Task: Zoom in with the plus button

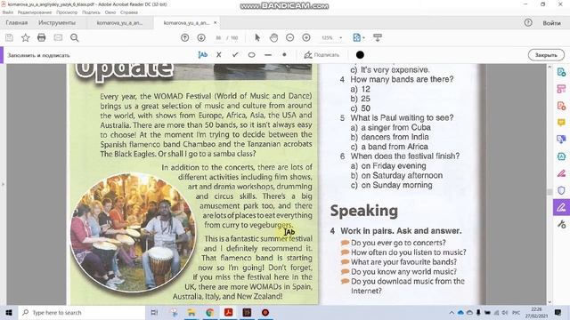Action: click(x=306, y=37)
